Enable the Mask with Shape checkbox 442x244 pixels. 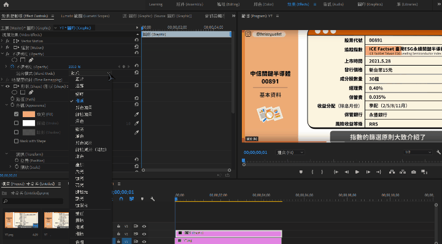17,141
